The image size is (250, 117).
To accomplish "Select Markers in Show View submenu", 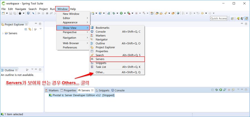I will 117,36.
